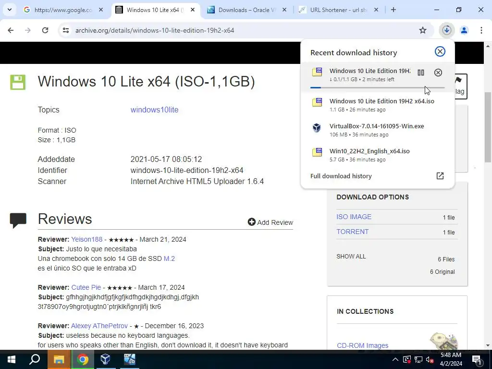Open VirtualBox-7.0.14-161095-Win.exe download entry
The height and width of the screenshot is (369, 492).
pyautogui.click(x=377, y=130)
